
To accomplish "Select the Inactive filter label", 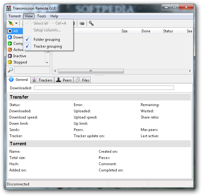I will pyautogui.click(x=20, y=56).
